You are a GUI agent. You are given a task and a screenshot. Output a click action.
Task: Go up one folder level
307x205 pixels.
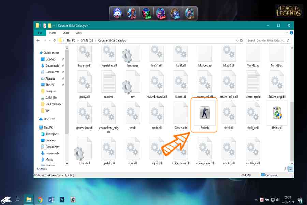[55, 40]
